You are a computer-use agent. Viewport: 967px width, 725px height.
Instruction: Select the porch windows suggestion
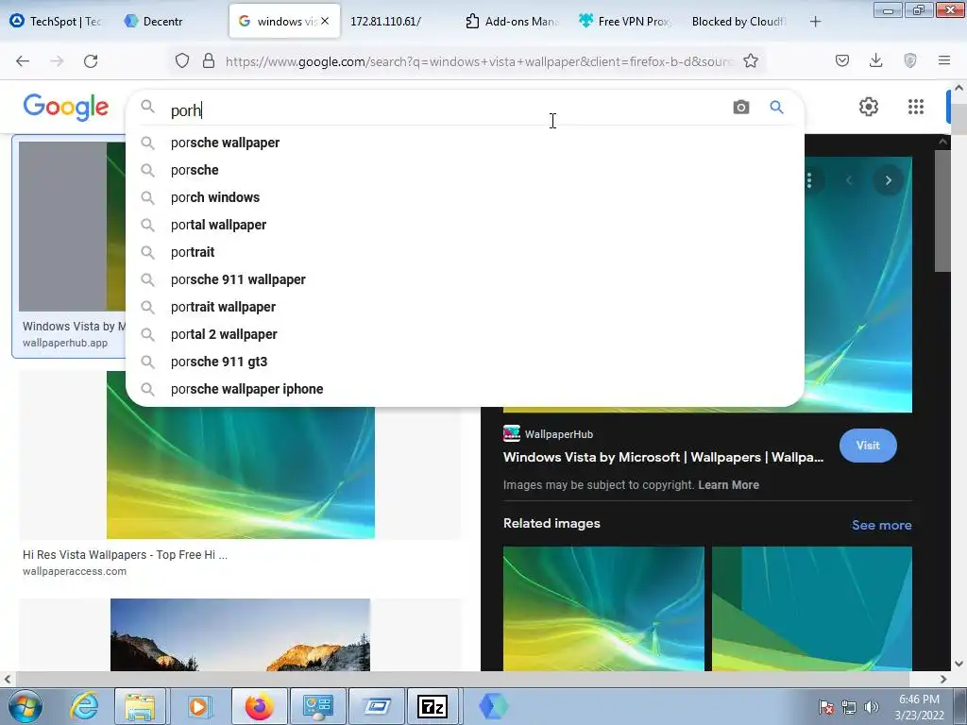tap(465, 197)
